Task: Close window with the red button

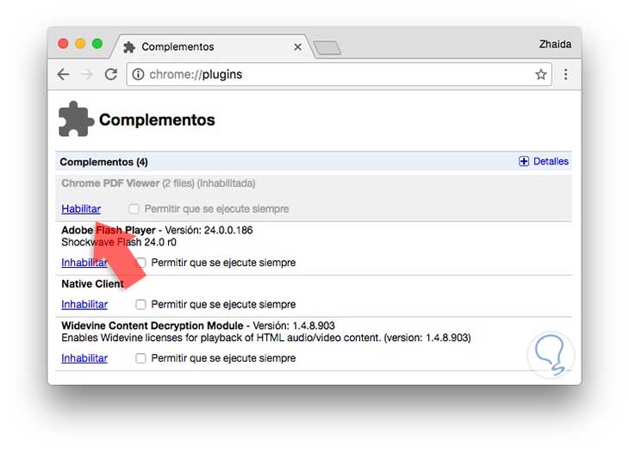Action: [x=63, y=43]
